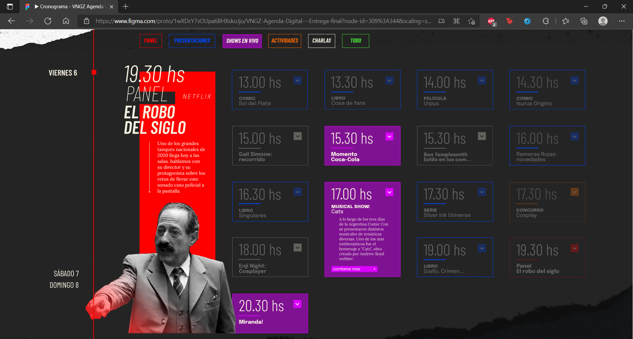The width and height of the screenshot is (633, 339).
Task: Click 'contame más' button in Cats card
Action: click(x=354, y=269)
